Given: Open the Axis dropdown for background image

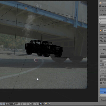Looking at the screenshot, I should pyautogui.click(x=103, y=57).
